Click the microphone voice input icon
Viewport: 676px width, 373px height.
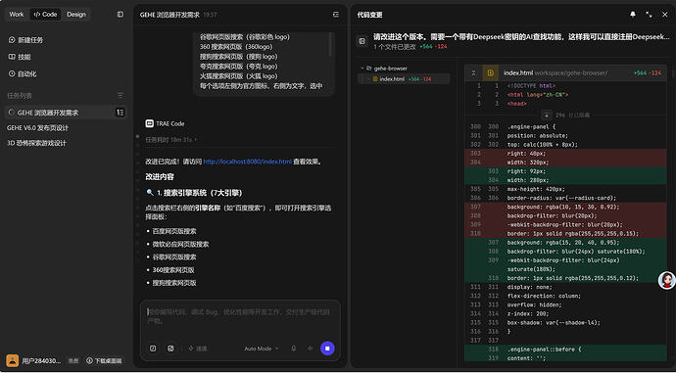point(294,349)
